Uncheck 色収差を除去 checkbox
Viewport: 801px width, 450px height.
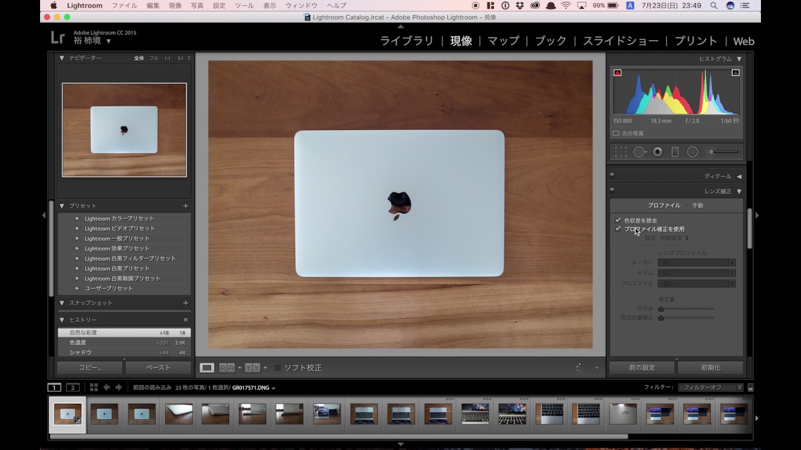coord(618,220)
